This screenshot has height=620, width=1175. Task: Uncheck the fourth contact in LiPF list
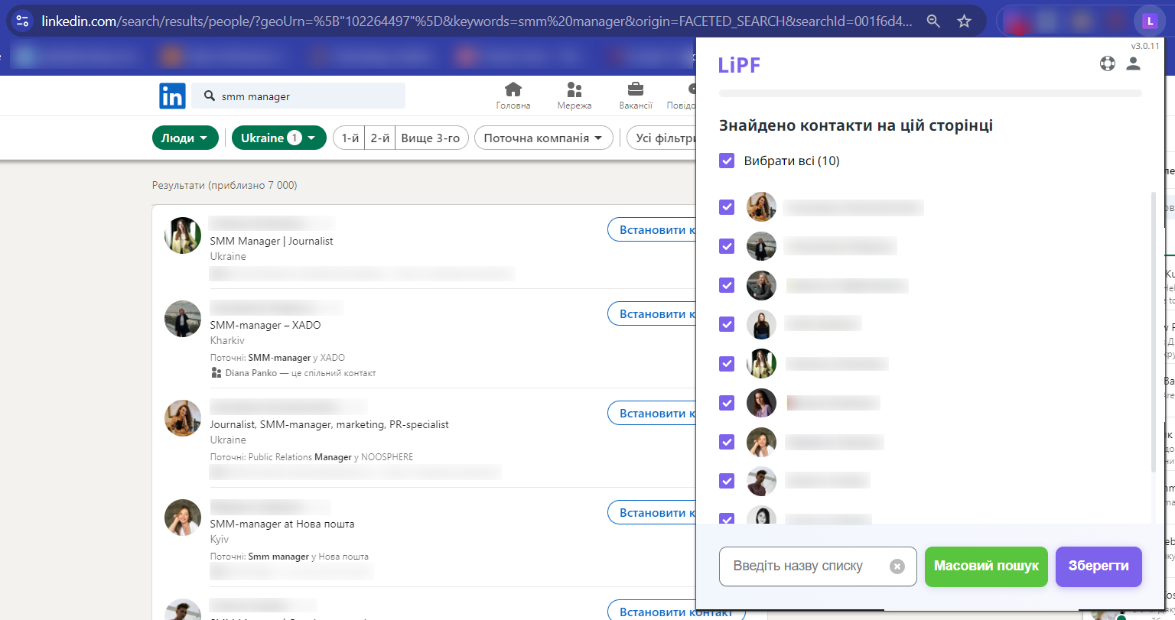click(727, 324)
